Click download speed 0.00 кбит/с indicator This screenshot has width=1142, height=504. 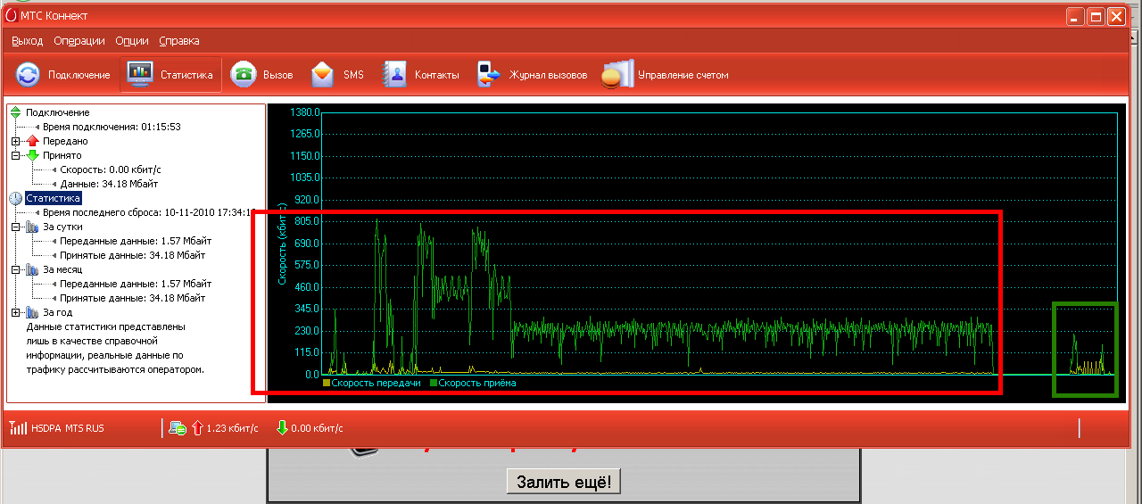(310, 428)
